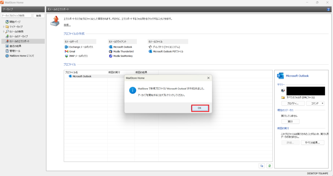Click the MailStore Home title bar icon
The height and width of the screenshot is (176, 333).
tap(2, 2)
